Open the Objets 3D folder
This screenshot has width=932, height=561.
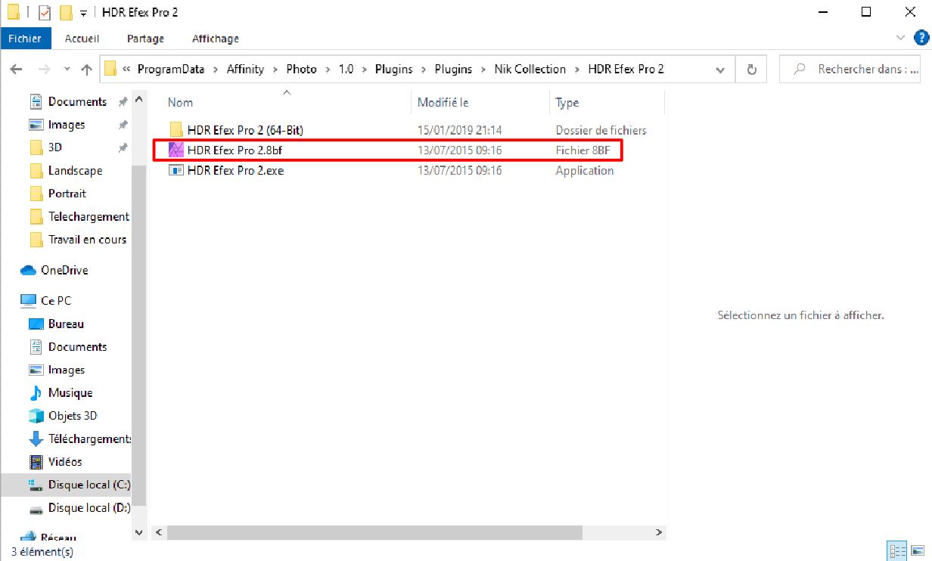(73, 416)
